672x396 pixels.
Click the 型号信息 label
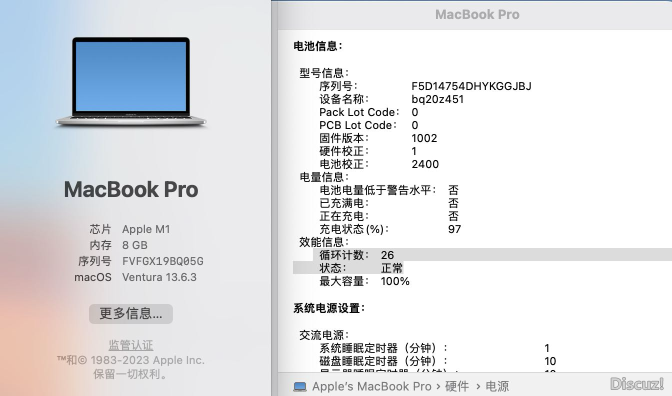(324, 73)
